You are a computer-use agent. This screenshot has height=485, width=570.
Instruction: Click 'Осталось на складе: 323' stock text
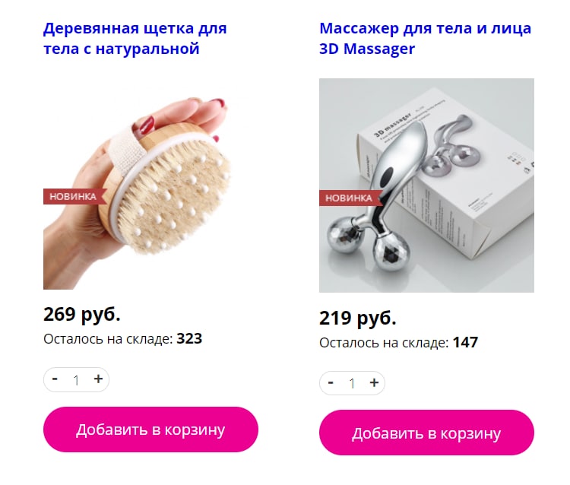pyautogui.click(x=123, y=339)
